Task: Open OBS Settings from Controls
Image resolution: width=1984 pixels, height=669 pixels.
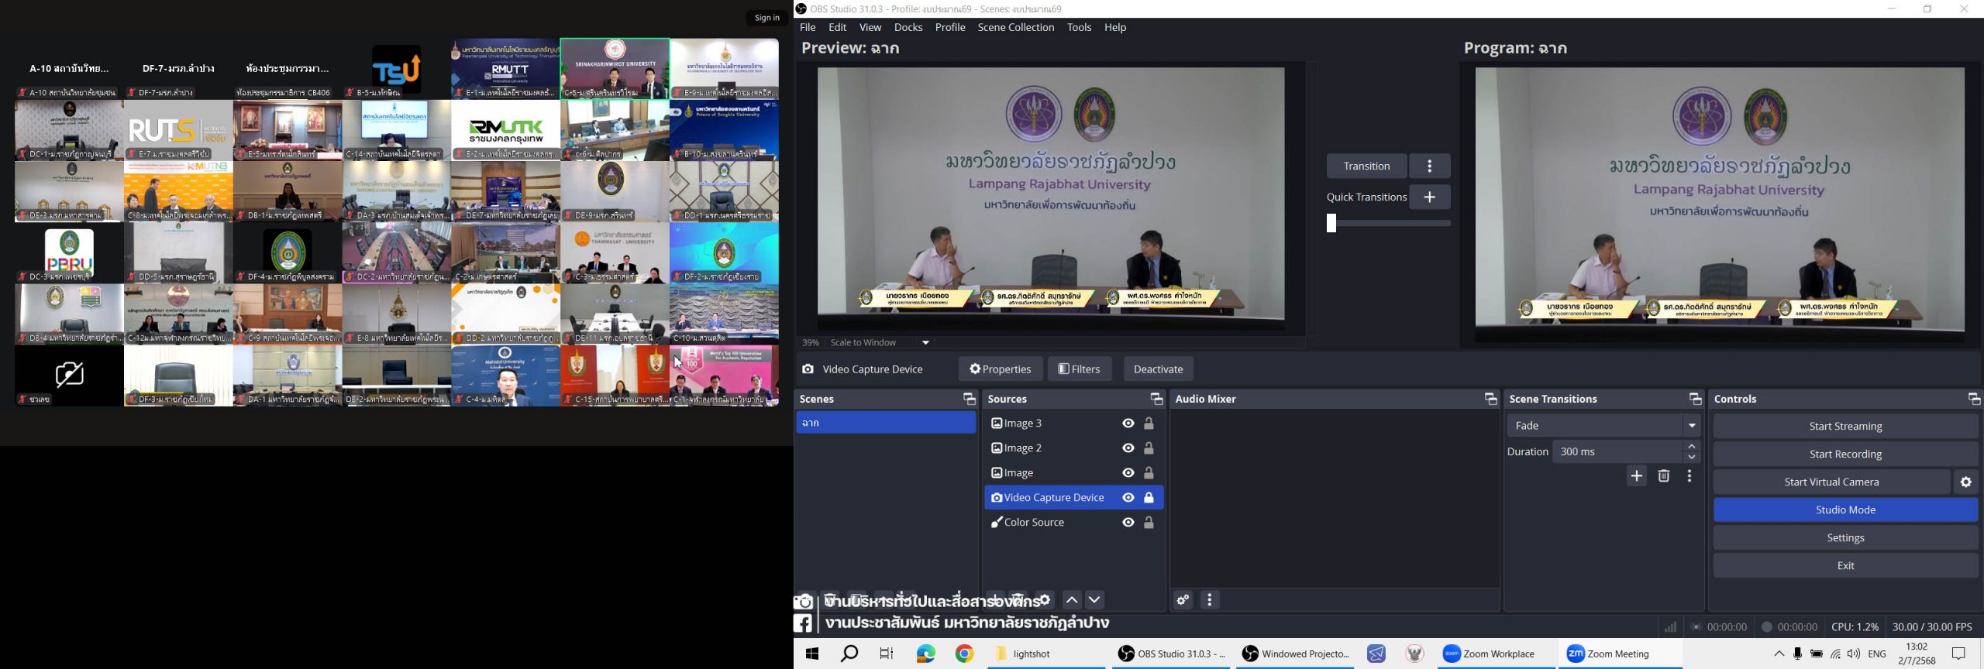Action: [1845, 538]
